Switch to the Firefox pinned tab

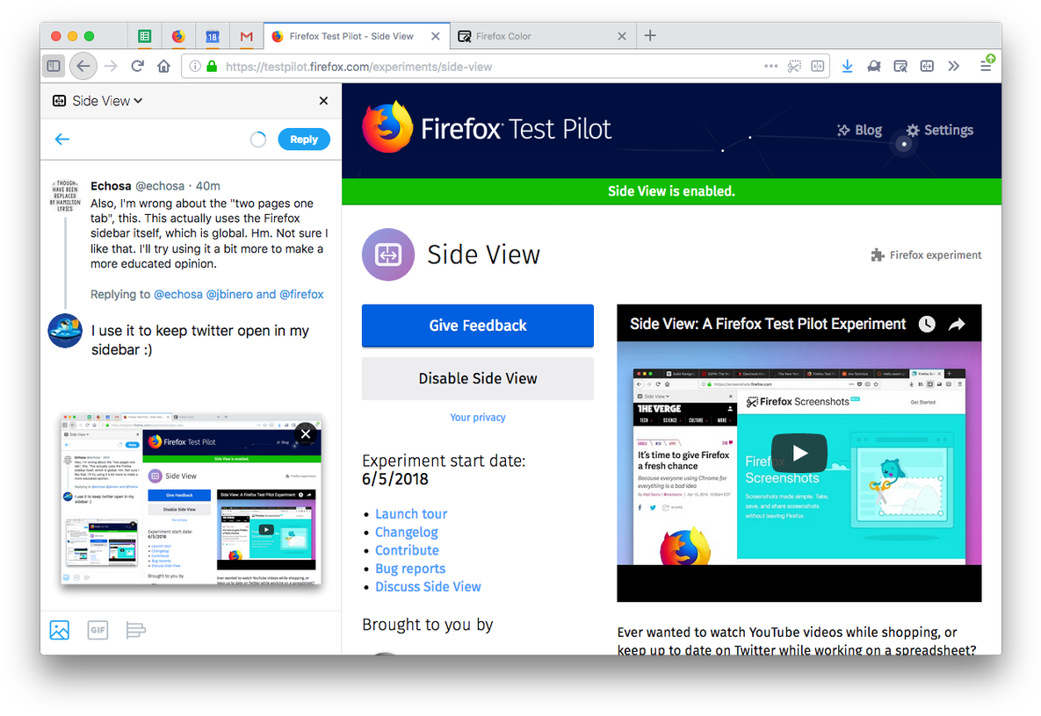178,37
